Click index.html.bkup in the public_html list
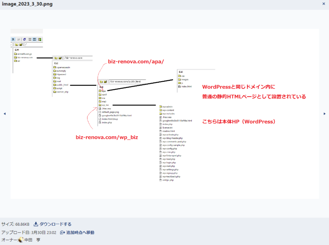Viewport: 329px width, 245px height. coord(108,119)
